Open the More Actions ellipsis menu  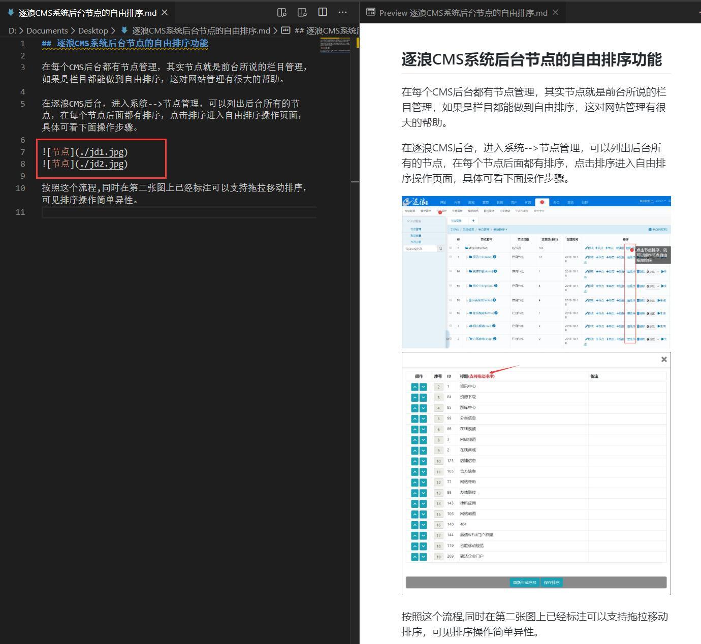[342, 12]
